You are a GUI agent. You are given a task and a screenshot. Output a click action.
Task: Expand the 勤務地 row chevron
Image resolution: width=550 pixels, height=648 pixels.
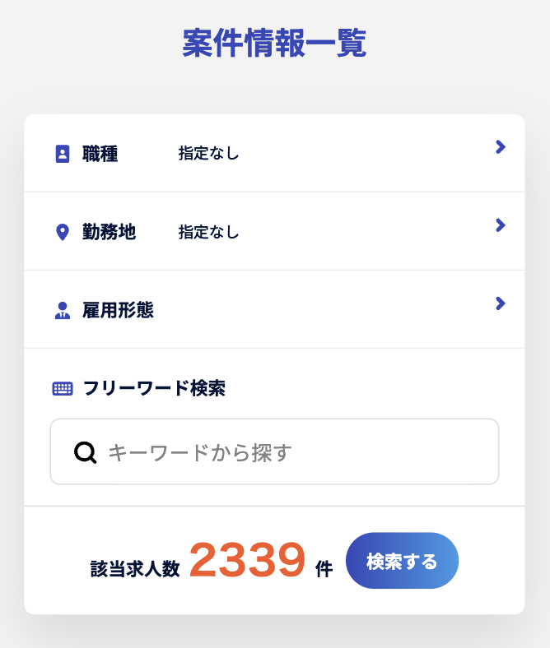[x=500, y=225]
